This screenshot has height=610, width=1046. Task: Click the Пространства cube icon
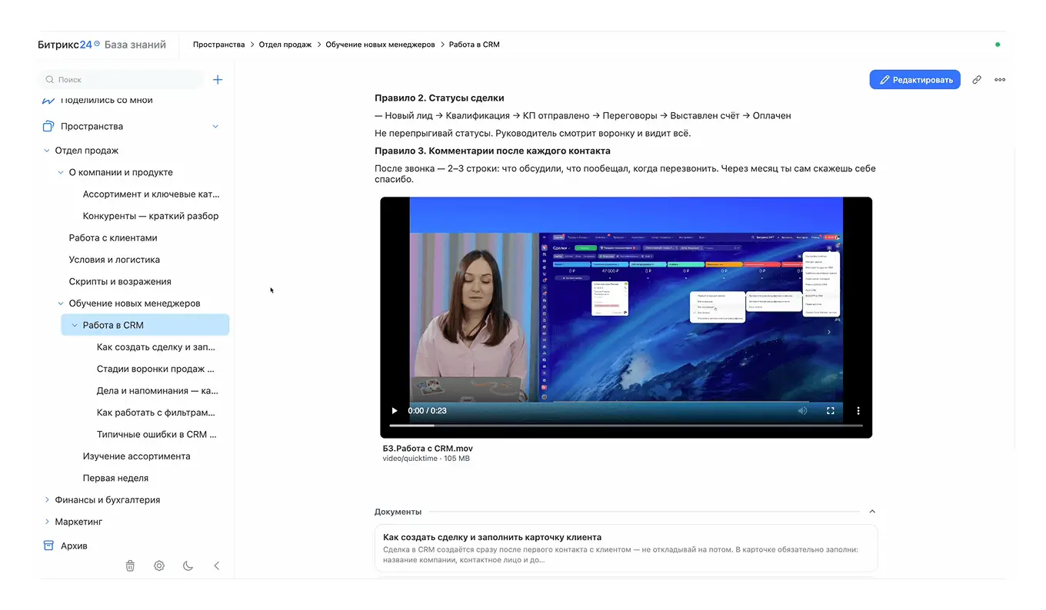48,126
